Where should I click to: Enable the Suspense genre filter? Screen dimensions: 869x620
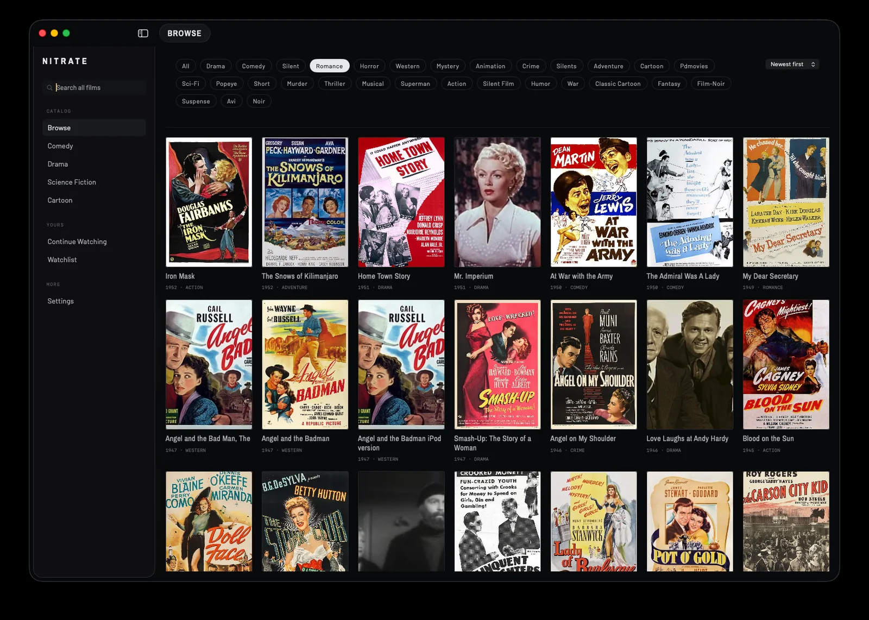pos(196,102)
